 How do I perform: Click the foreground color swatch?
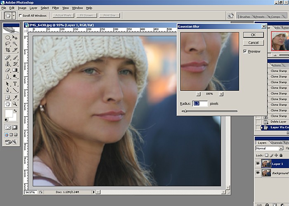(x=9, y=113)
